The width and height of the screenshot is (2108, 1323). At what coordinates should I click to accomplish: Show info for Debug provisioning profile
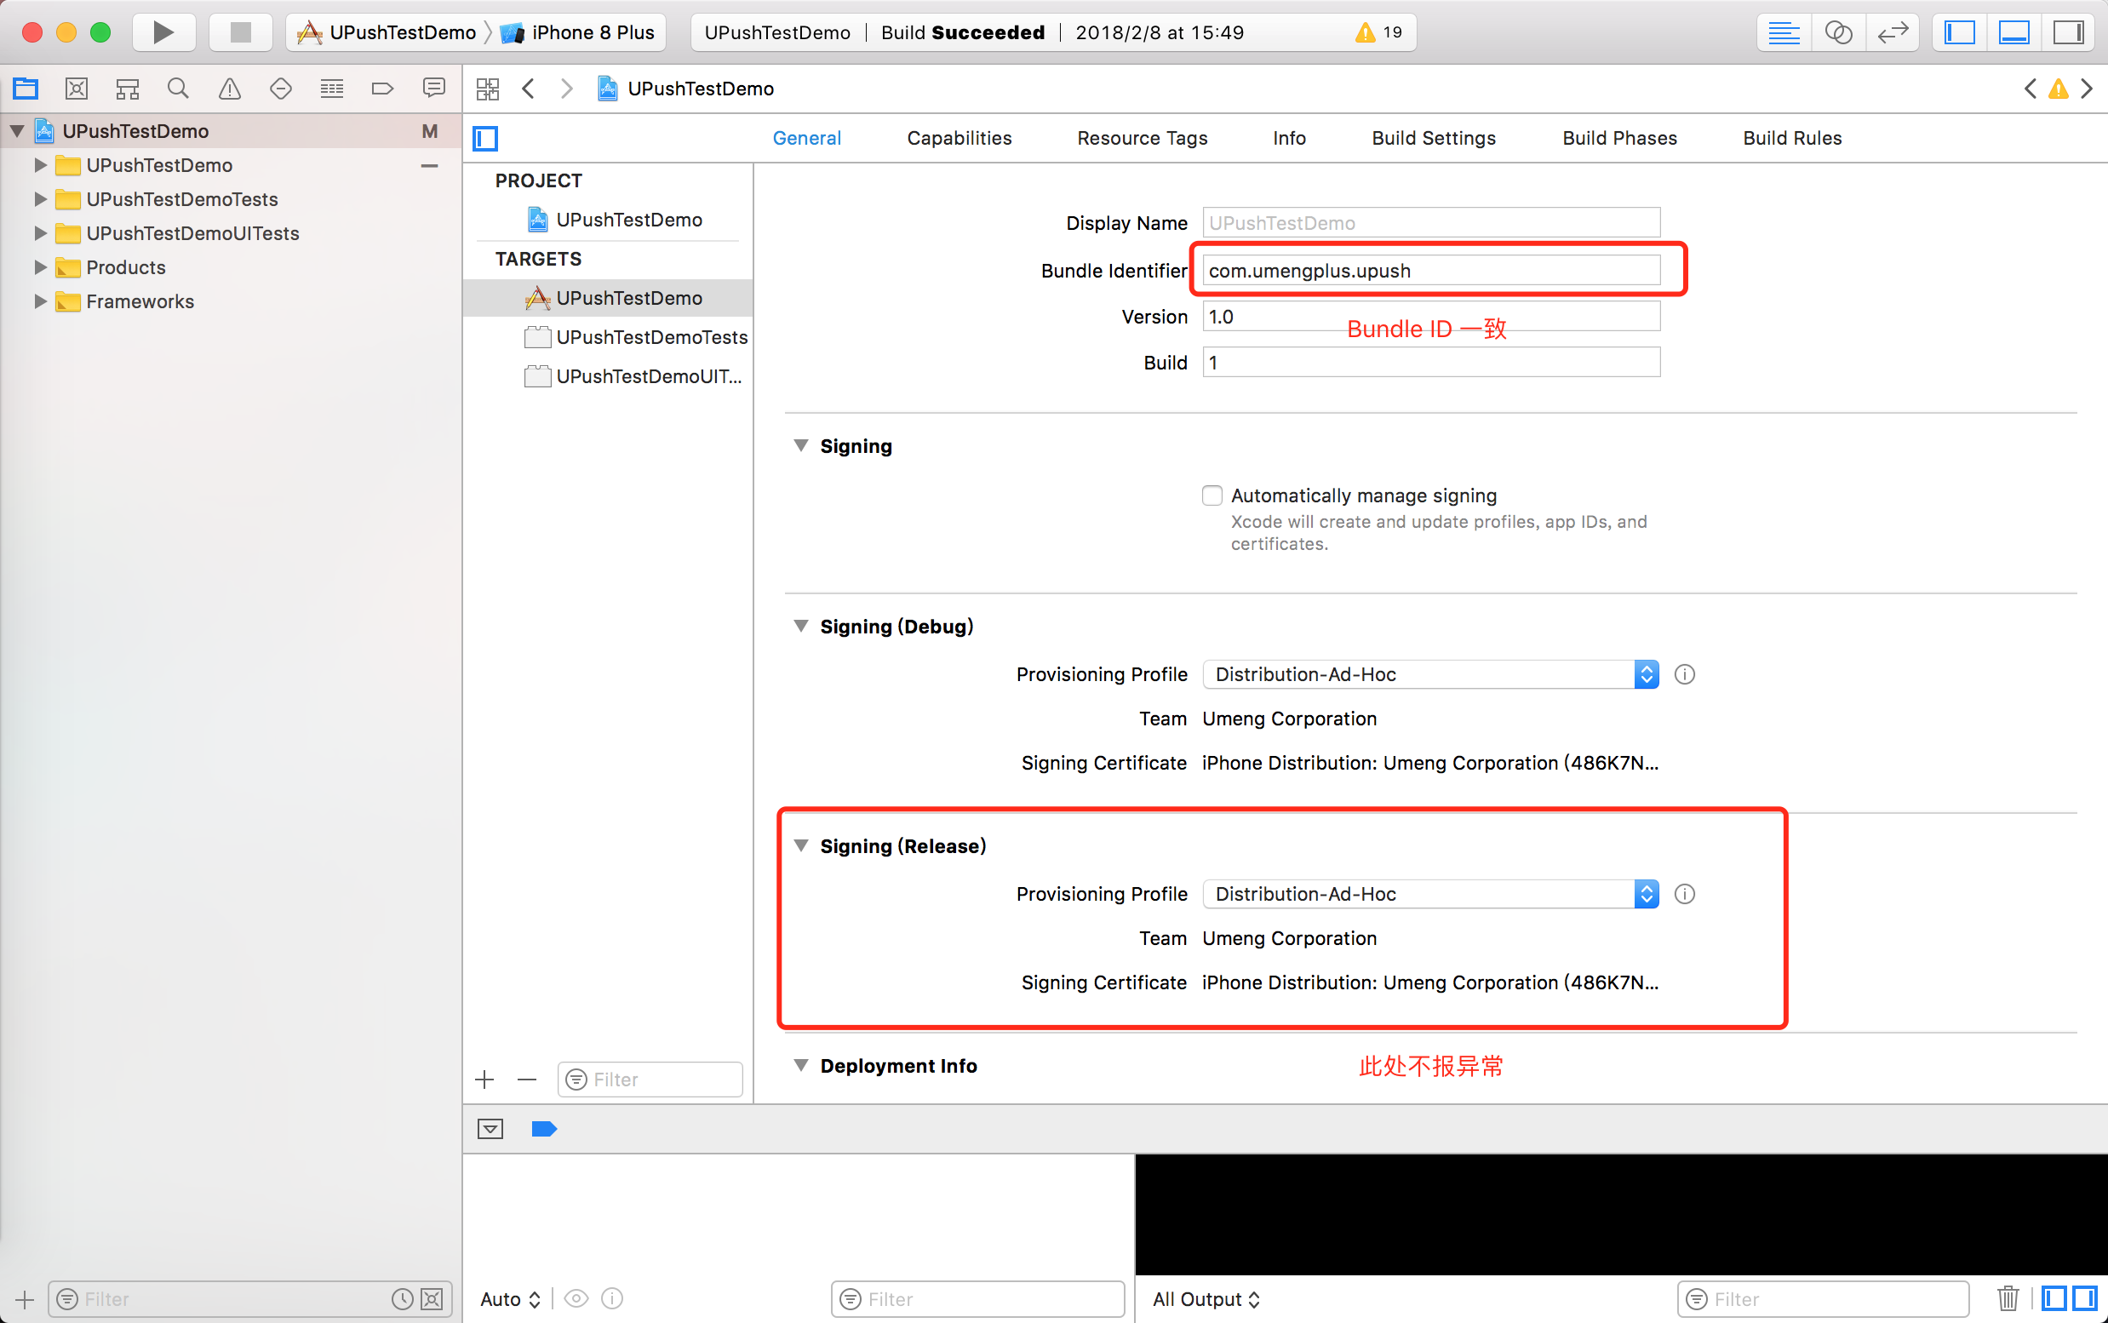[1685, 674]
